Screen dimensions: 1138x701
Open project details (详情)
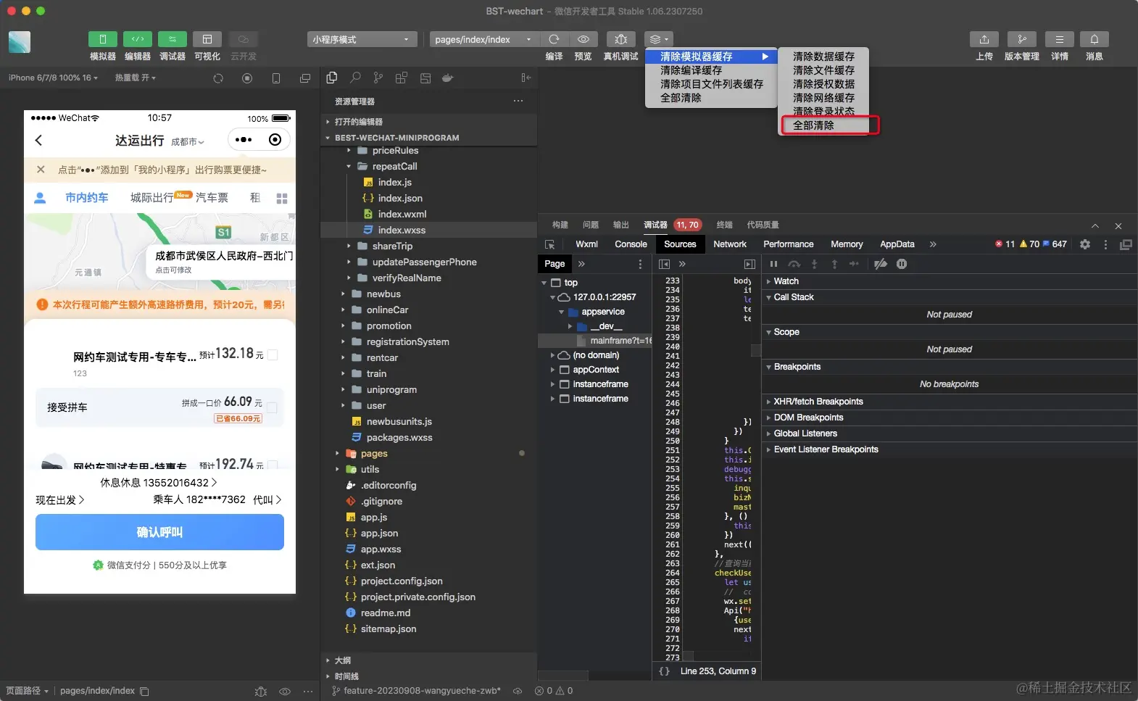tap(1059, 39)
